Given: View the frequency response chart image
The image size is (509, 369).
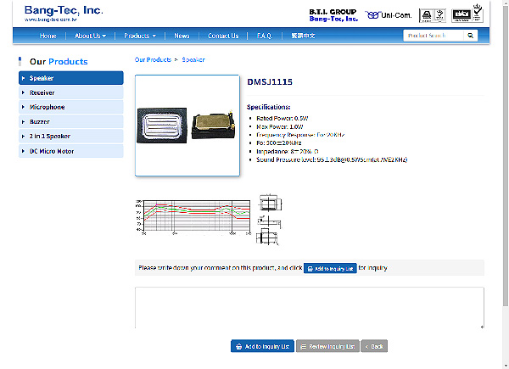Looking at the screenshot, I should 193,217.
